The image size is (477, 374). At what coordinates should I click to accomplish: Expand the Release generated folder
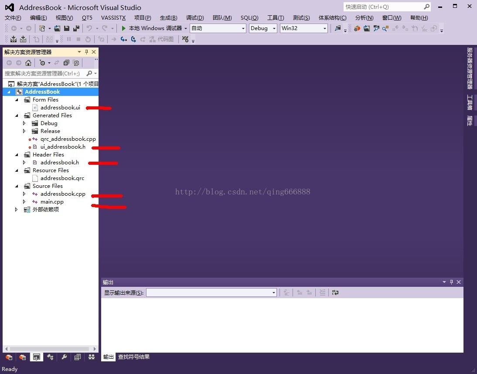(24, 131)
